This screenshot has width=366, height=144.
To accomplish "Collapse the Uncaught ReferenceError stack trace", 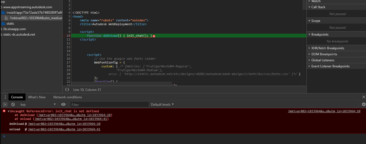I will (x=9, y=111).
